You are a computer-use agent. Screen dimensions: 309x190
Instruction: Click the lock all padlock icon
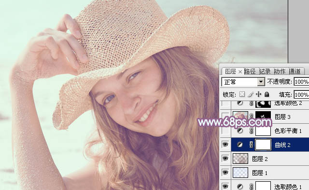267,94
